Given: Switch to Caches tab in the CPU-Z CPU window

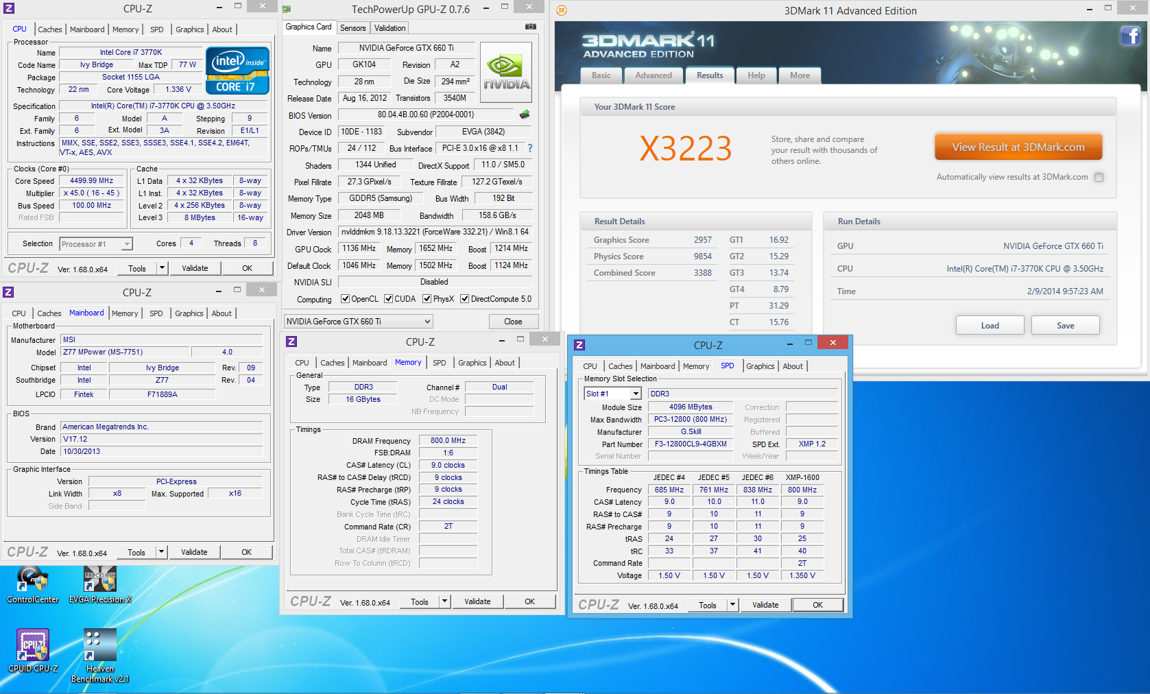Looking at the screenshot, I should click(49, 29).
